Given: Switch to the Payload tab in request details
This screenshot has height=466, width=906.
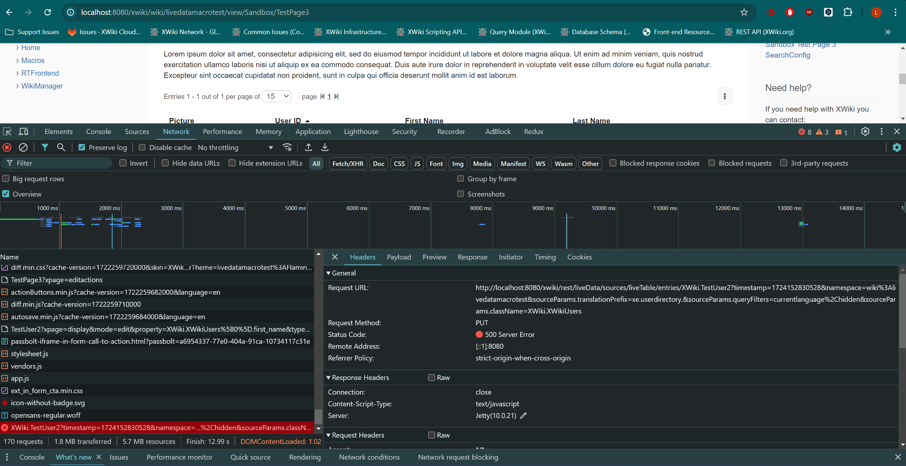Looking at the screenshot, I should click(399, 257).
